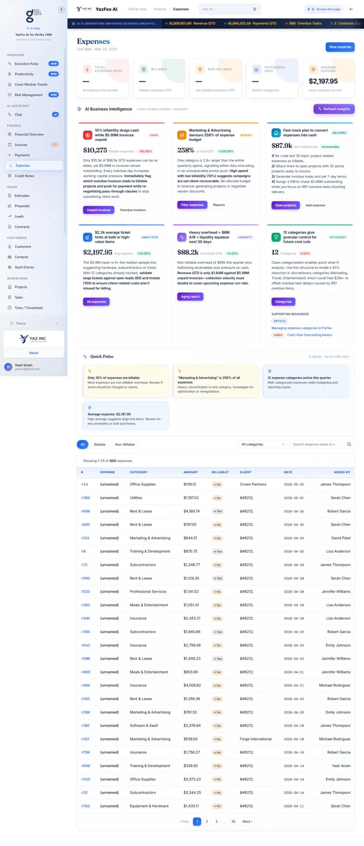The image size is (364, 846).
Task: Click the Refresh insights button
Action: tap(334, 109)
